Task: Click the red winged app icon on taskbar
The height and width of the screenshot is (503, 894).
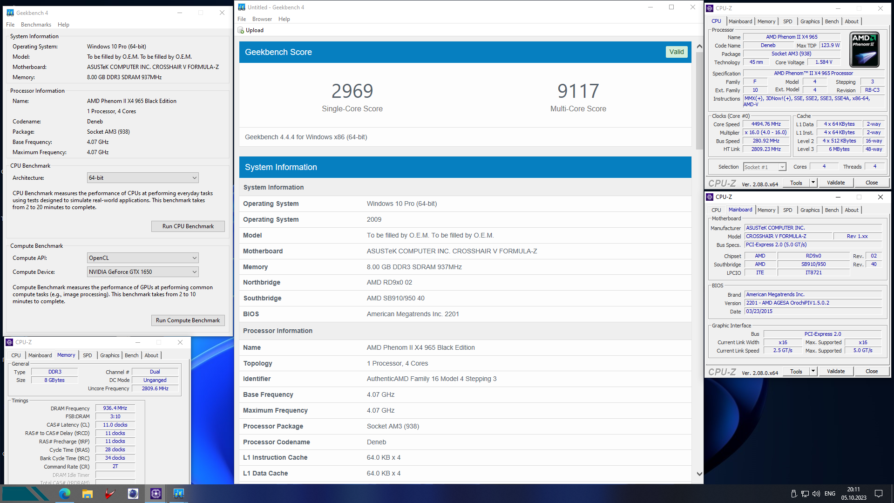Action: (110, 494)
